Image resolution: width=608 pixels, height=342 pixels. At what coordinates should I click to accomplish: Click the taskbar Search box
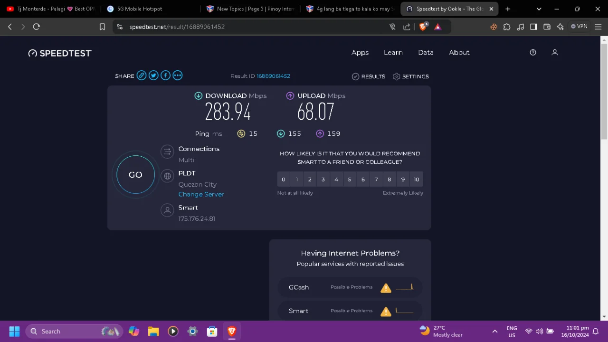[74, 331]
